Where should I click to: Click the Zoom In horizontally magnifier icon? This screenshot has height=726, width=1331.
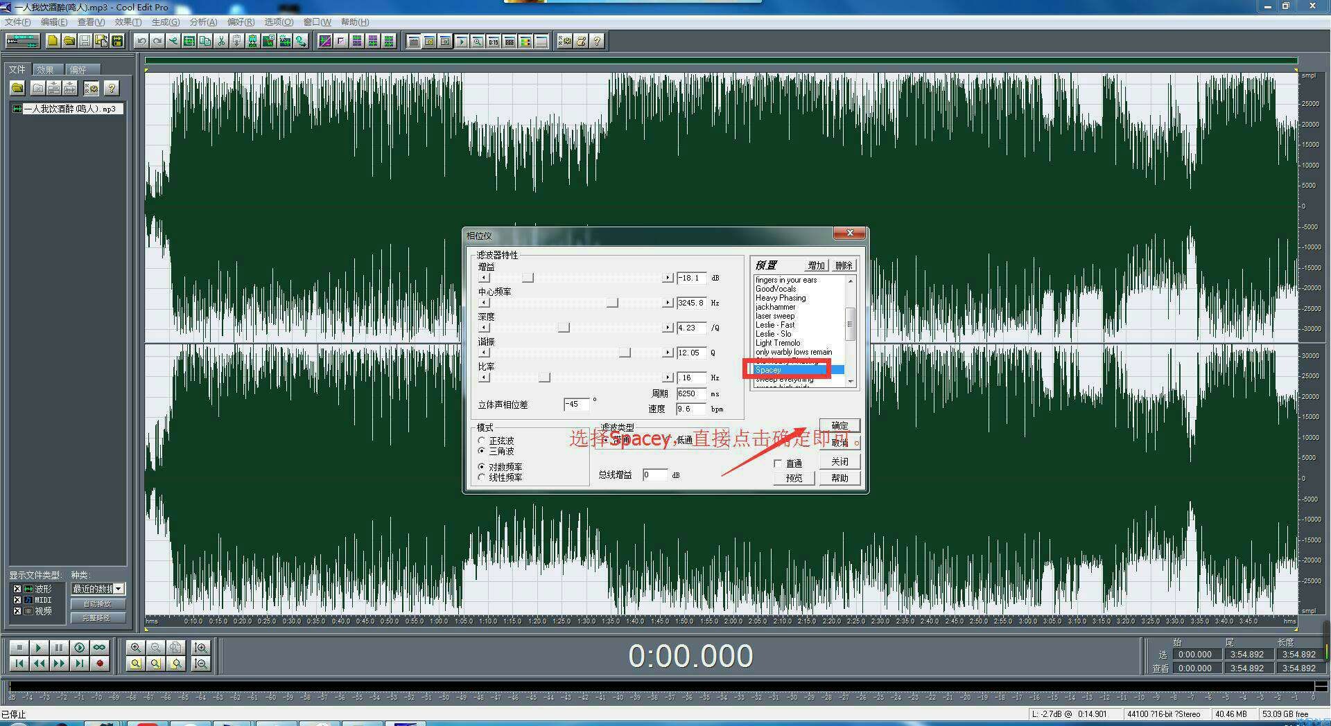(136, 648)
